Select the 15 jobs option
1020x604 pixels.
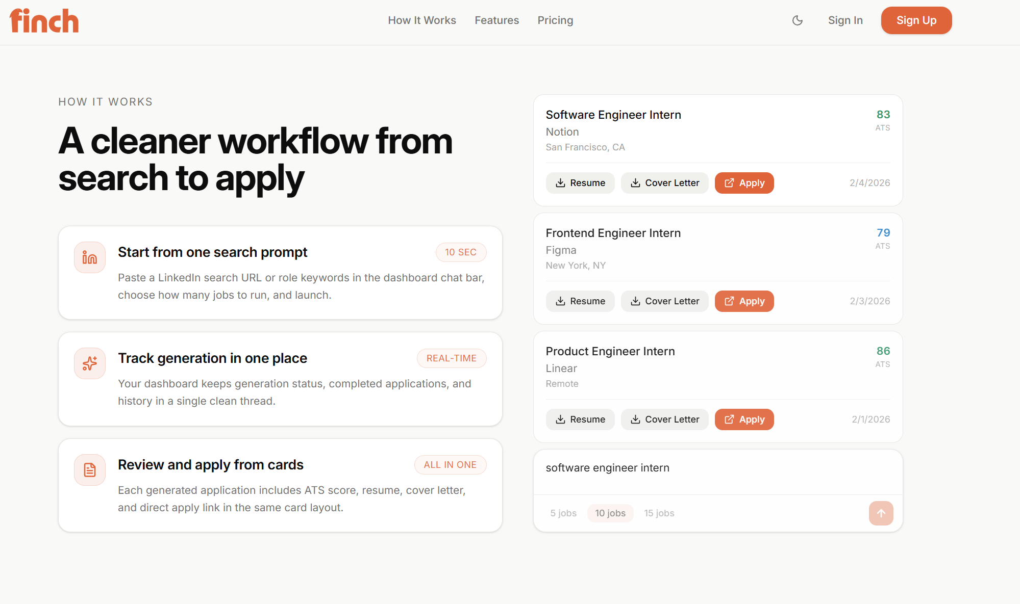tap(659, 513)
